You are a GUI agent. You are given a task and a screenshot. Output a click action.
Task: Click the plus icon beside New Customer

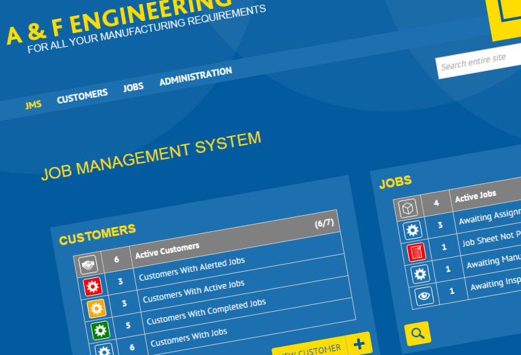pos(359,344)
